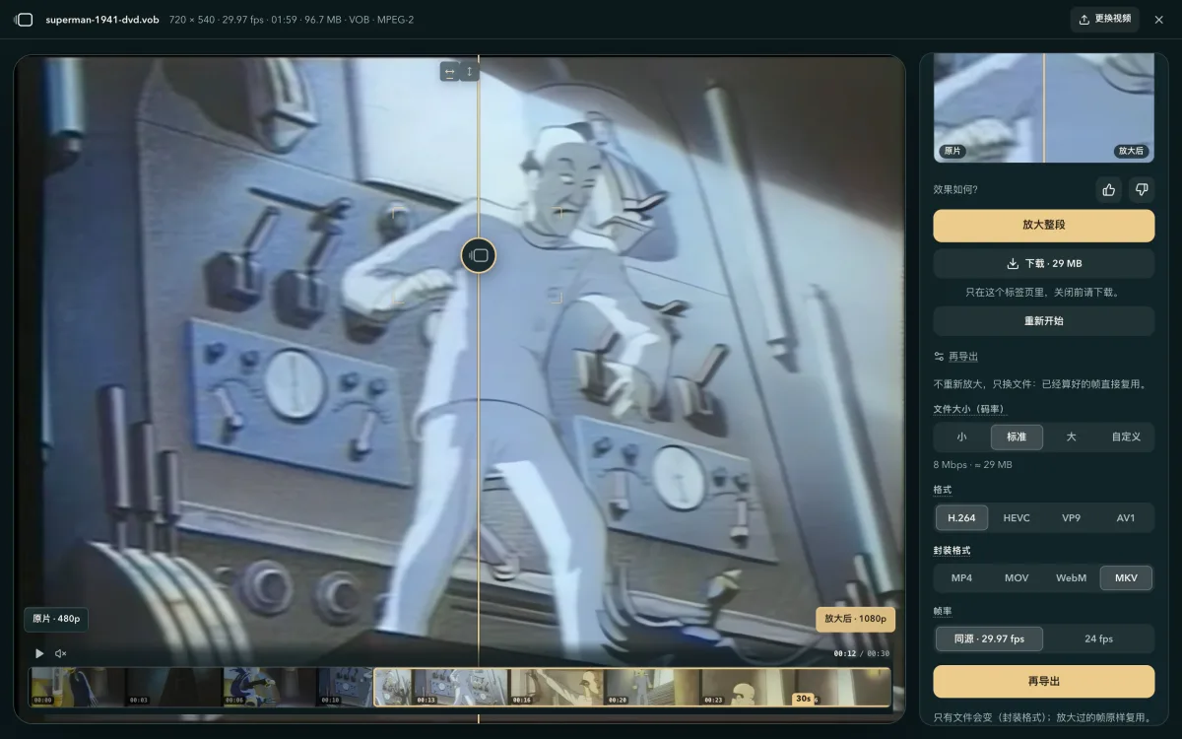Click the 00:03 timeline thumbnail
Viewport: 1182px width, 739px height.
point(173,687)
